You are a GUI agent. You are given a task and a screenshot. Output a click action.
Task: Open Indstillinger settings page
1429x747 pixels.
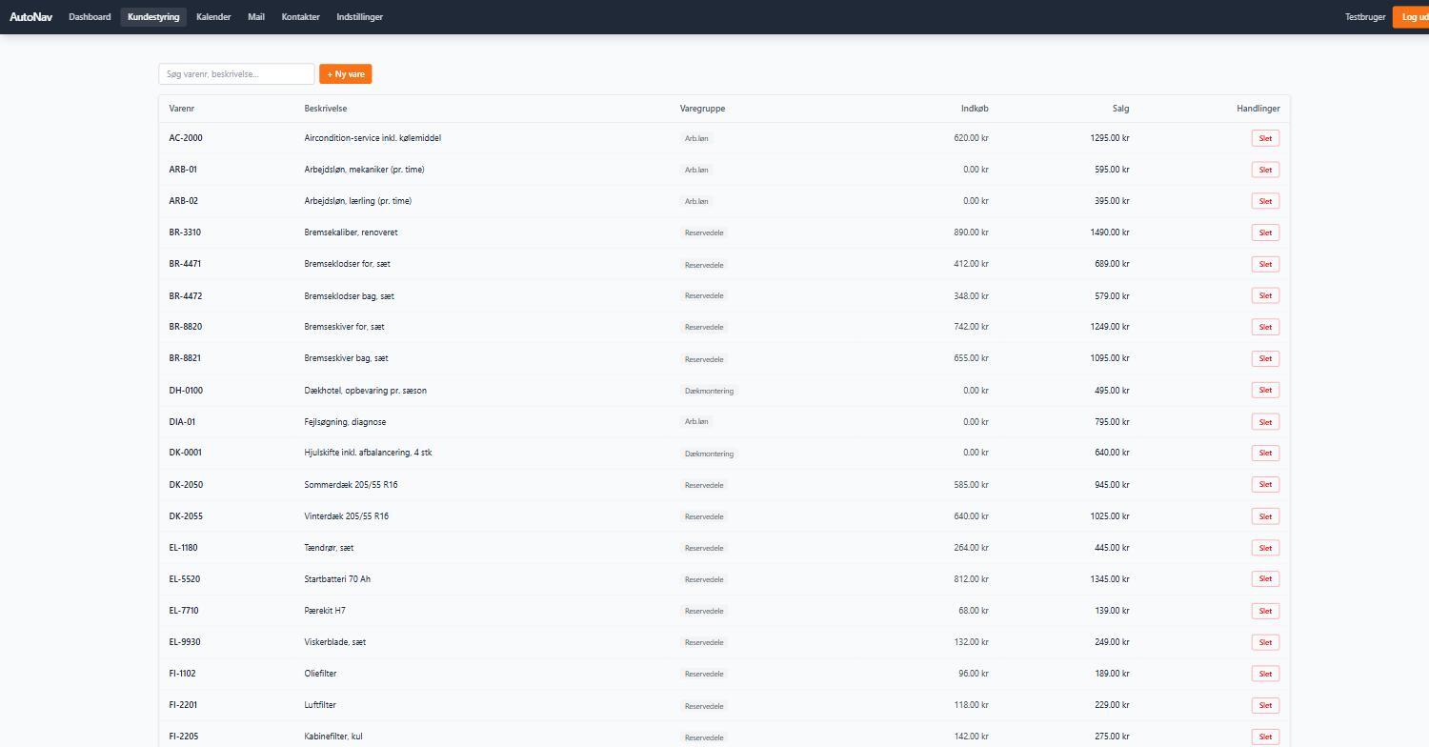[359, 17]
